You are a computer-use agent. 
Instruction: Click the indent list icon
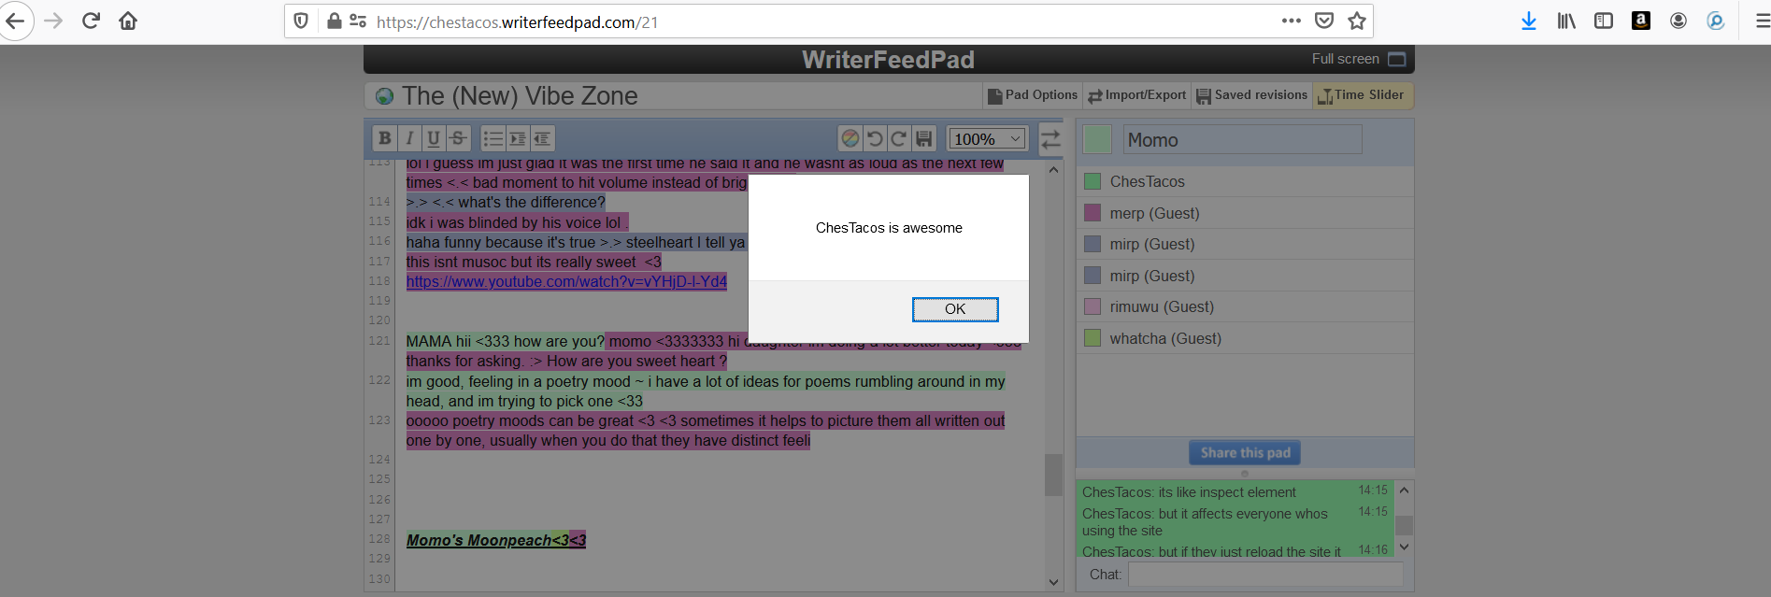click(517, 138)
